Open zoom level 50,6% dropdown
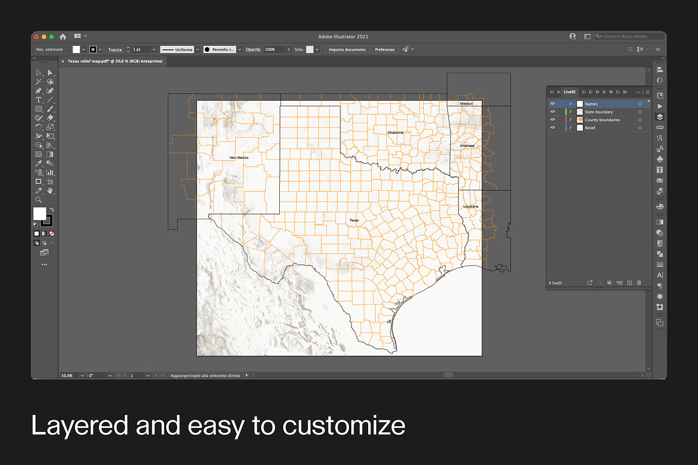698x465 pixels. [x=81, y=376]
